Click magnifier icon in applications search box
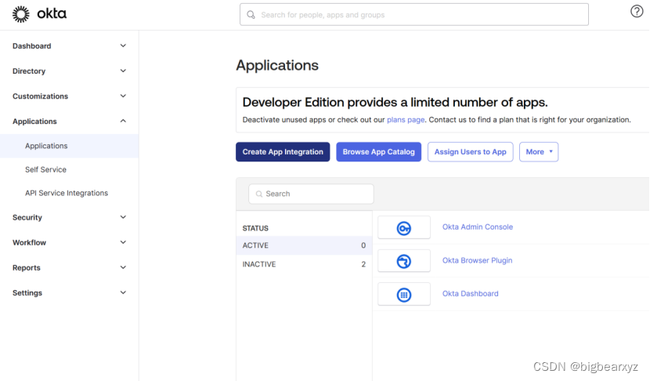The width and height of the screenshot is (650, 381). tap(258, 194)
